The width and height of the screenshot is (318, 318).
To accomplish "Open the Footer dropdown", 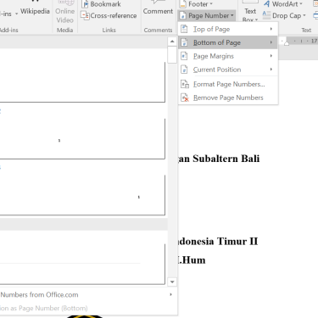I will [x=196, y=4].
